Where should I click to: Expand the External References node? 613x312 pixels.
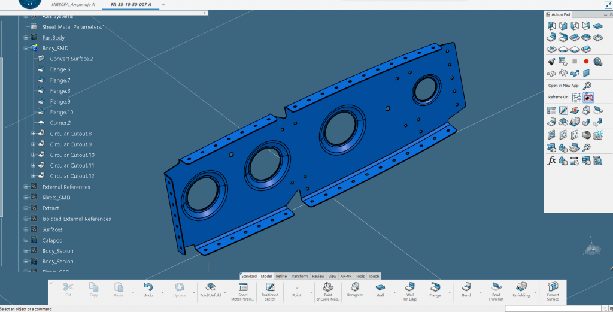tap(26, 187)
